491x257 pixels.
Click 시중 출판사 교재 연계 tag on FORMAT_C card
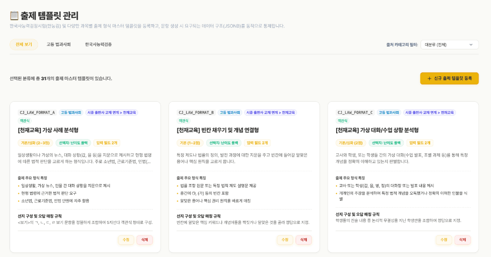[430, 112]
